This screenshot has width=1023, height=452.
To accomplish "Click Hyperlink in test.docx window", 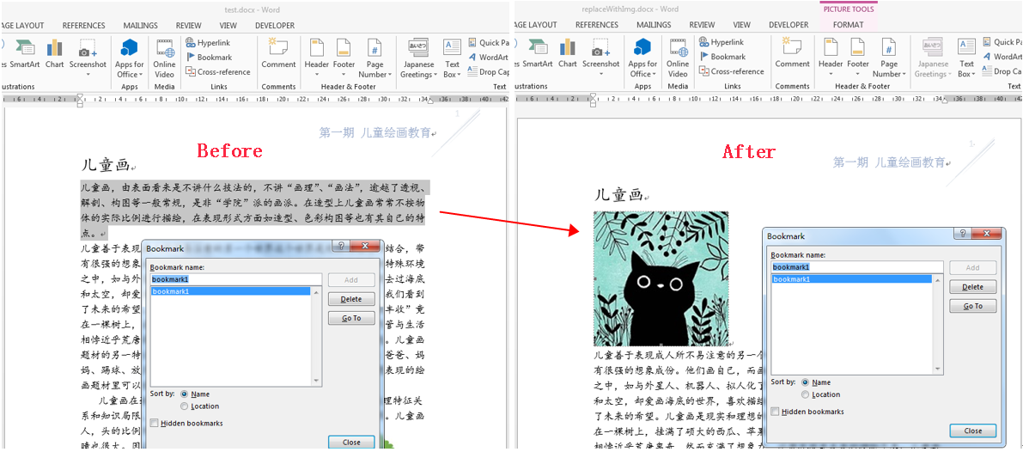I will point(208,42).
